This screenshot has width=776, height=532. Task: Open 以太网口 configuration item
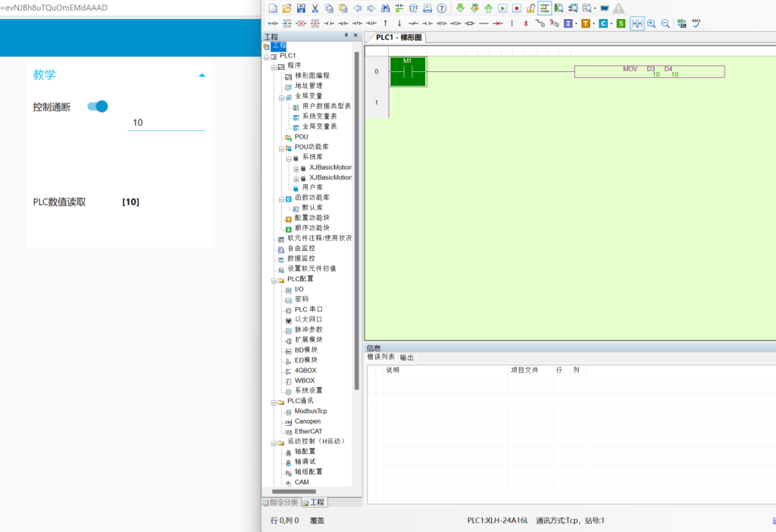308,320
